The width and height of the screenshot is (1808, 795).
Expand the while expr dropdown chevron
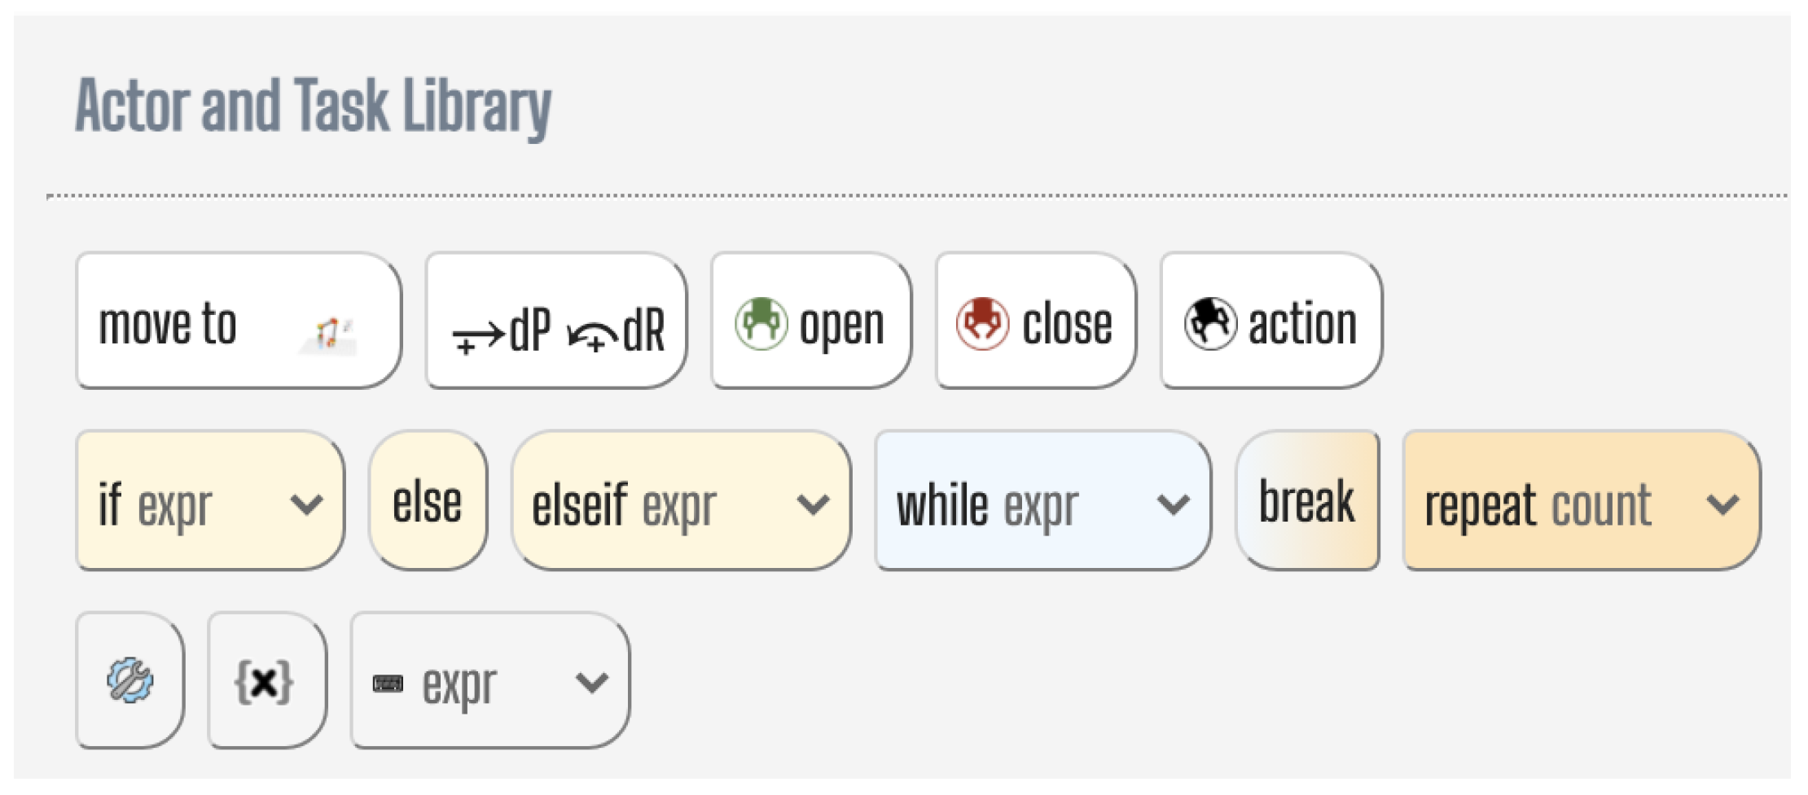click(x=1173, y=505)
